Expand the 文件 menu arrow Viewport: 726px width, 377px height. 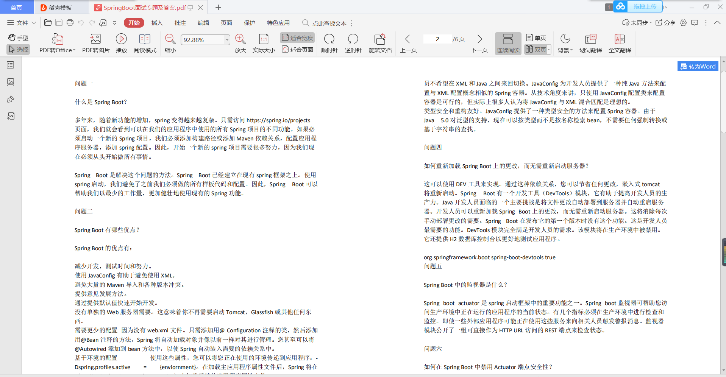click(34, 23)
